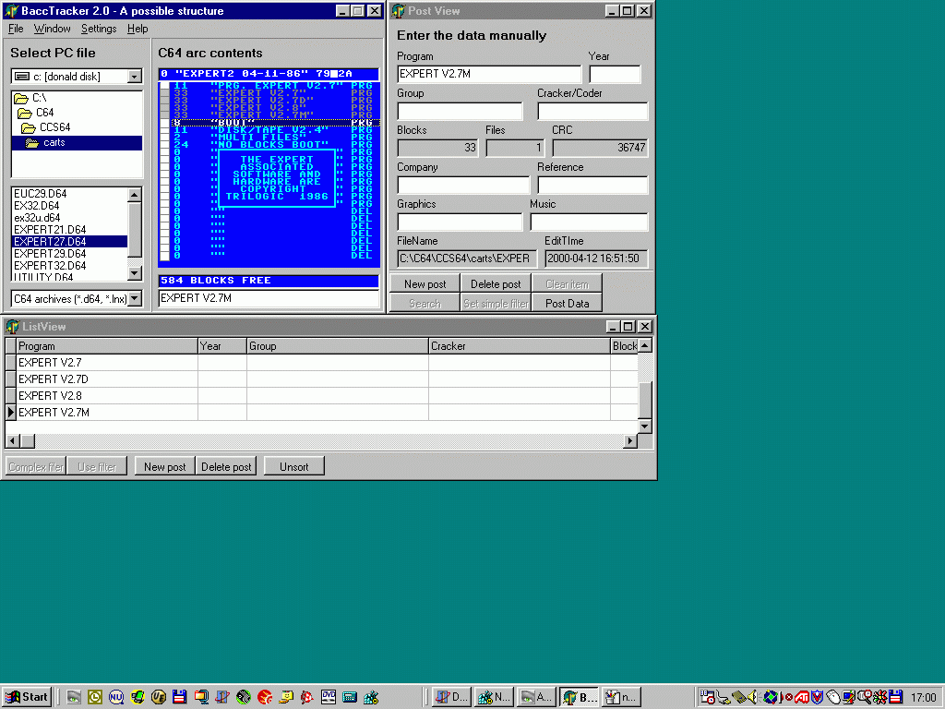
Task: Click the Post Data button
Action: click(567, 303)
